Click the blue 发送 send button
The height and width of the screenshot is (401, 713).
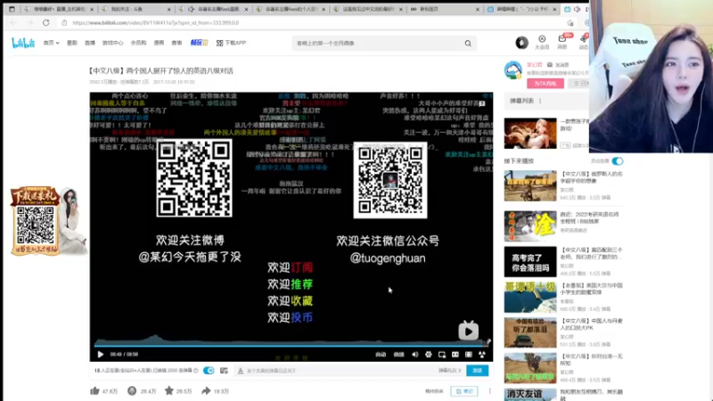(477, 371)
